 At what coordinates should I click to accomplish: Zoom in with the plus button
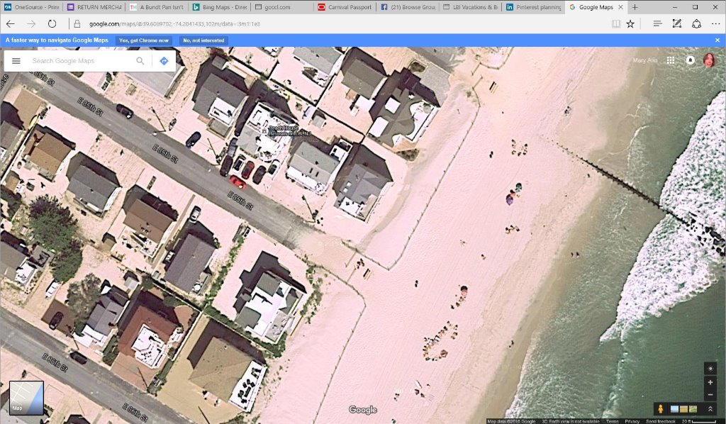coord(710,383)
